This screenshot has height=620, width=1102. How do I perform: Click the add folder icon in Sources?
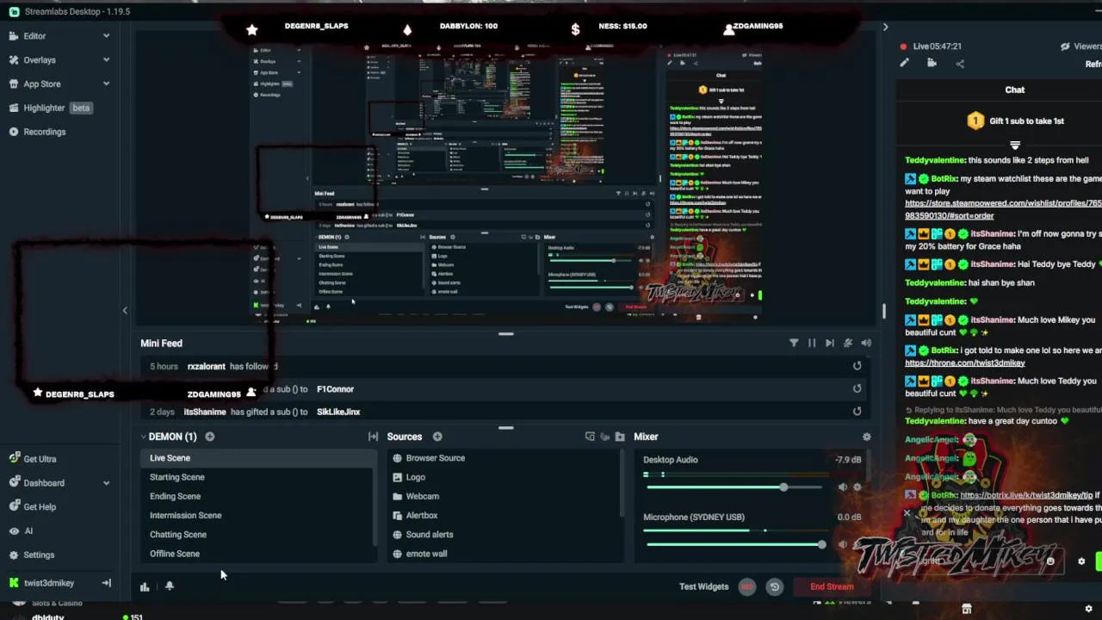620,437
